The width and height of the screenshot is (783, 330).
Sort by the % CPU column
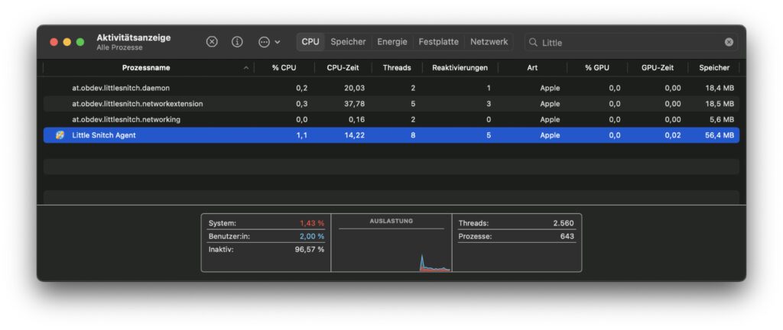[284, 68]
